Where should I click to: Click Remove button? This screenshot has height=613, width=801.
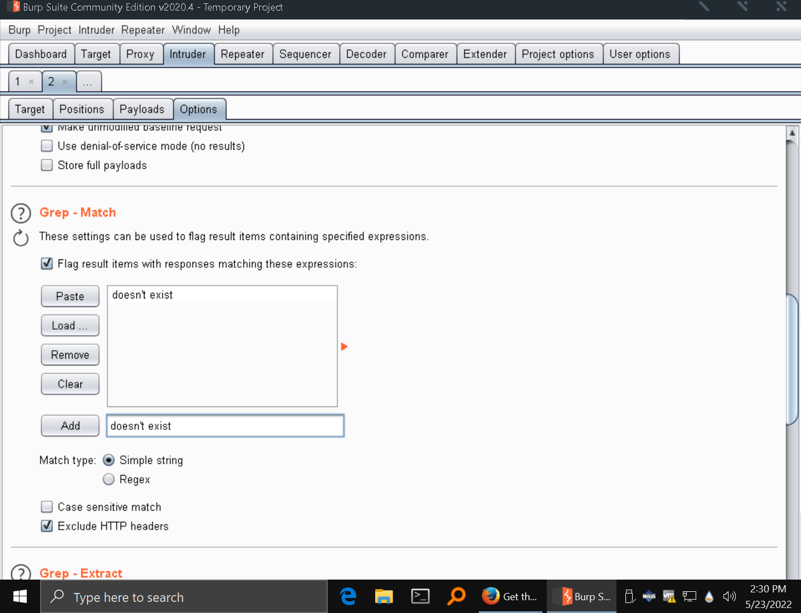tap(70, 355)
